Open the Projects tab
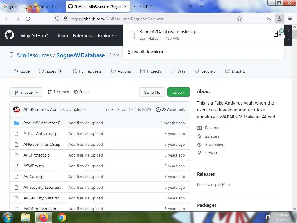This screenshot has height=223, width=297. [151, 71]
